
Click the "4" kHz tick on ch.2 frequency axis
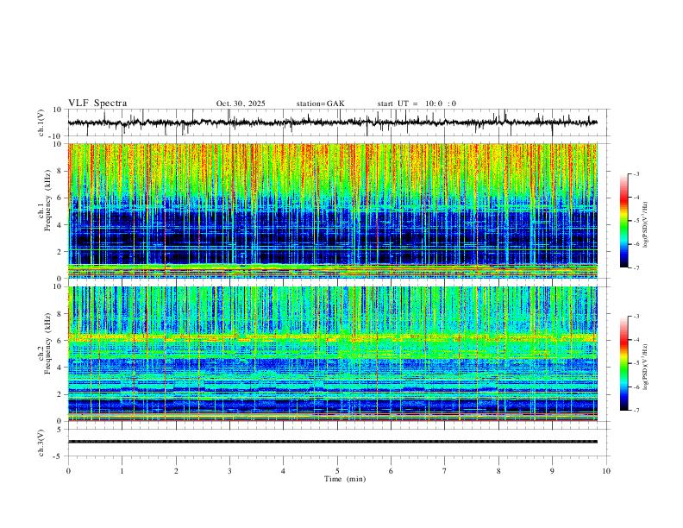[60, 368]
